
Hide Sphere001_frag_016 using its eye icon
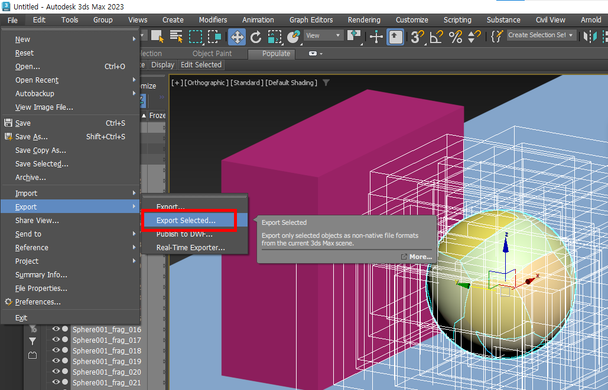(x=56, y=329)
